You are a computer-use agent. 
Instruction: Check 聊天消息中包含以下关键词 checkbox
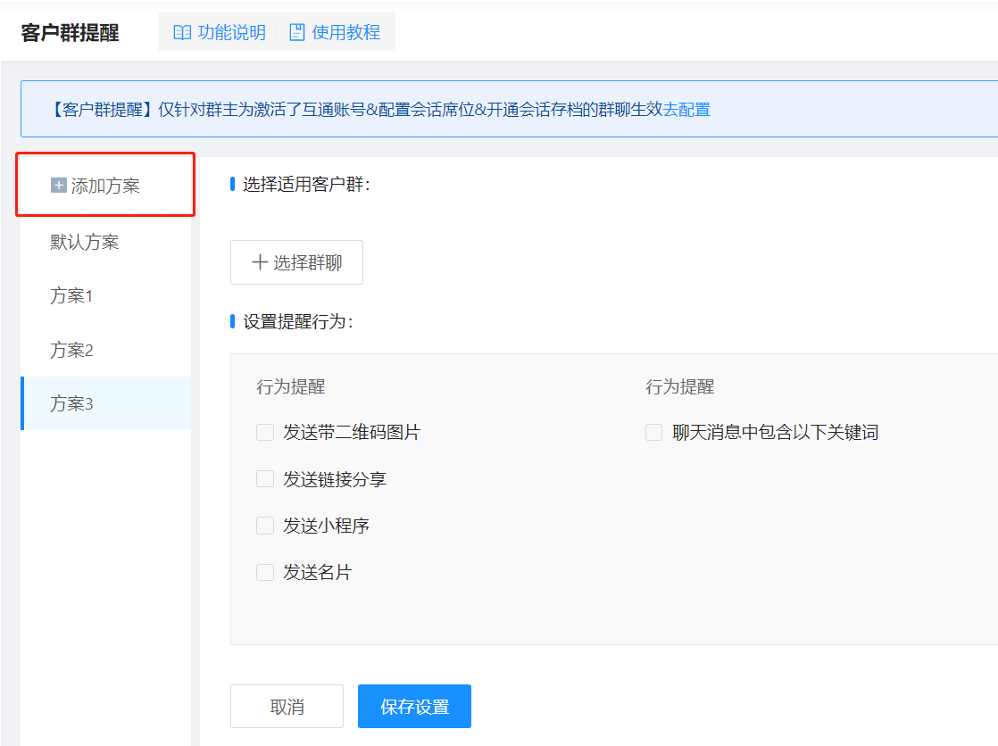[653, 432]
